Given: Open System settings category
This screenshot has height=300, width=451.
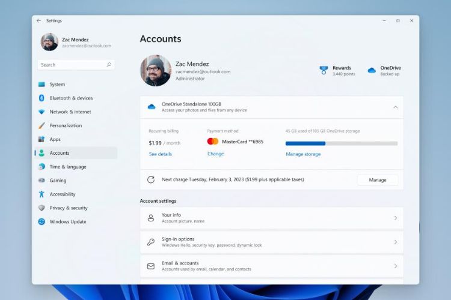Looking at the screenshot, I should click(x=76, y=85).
